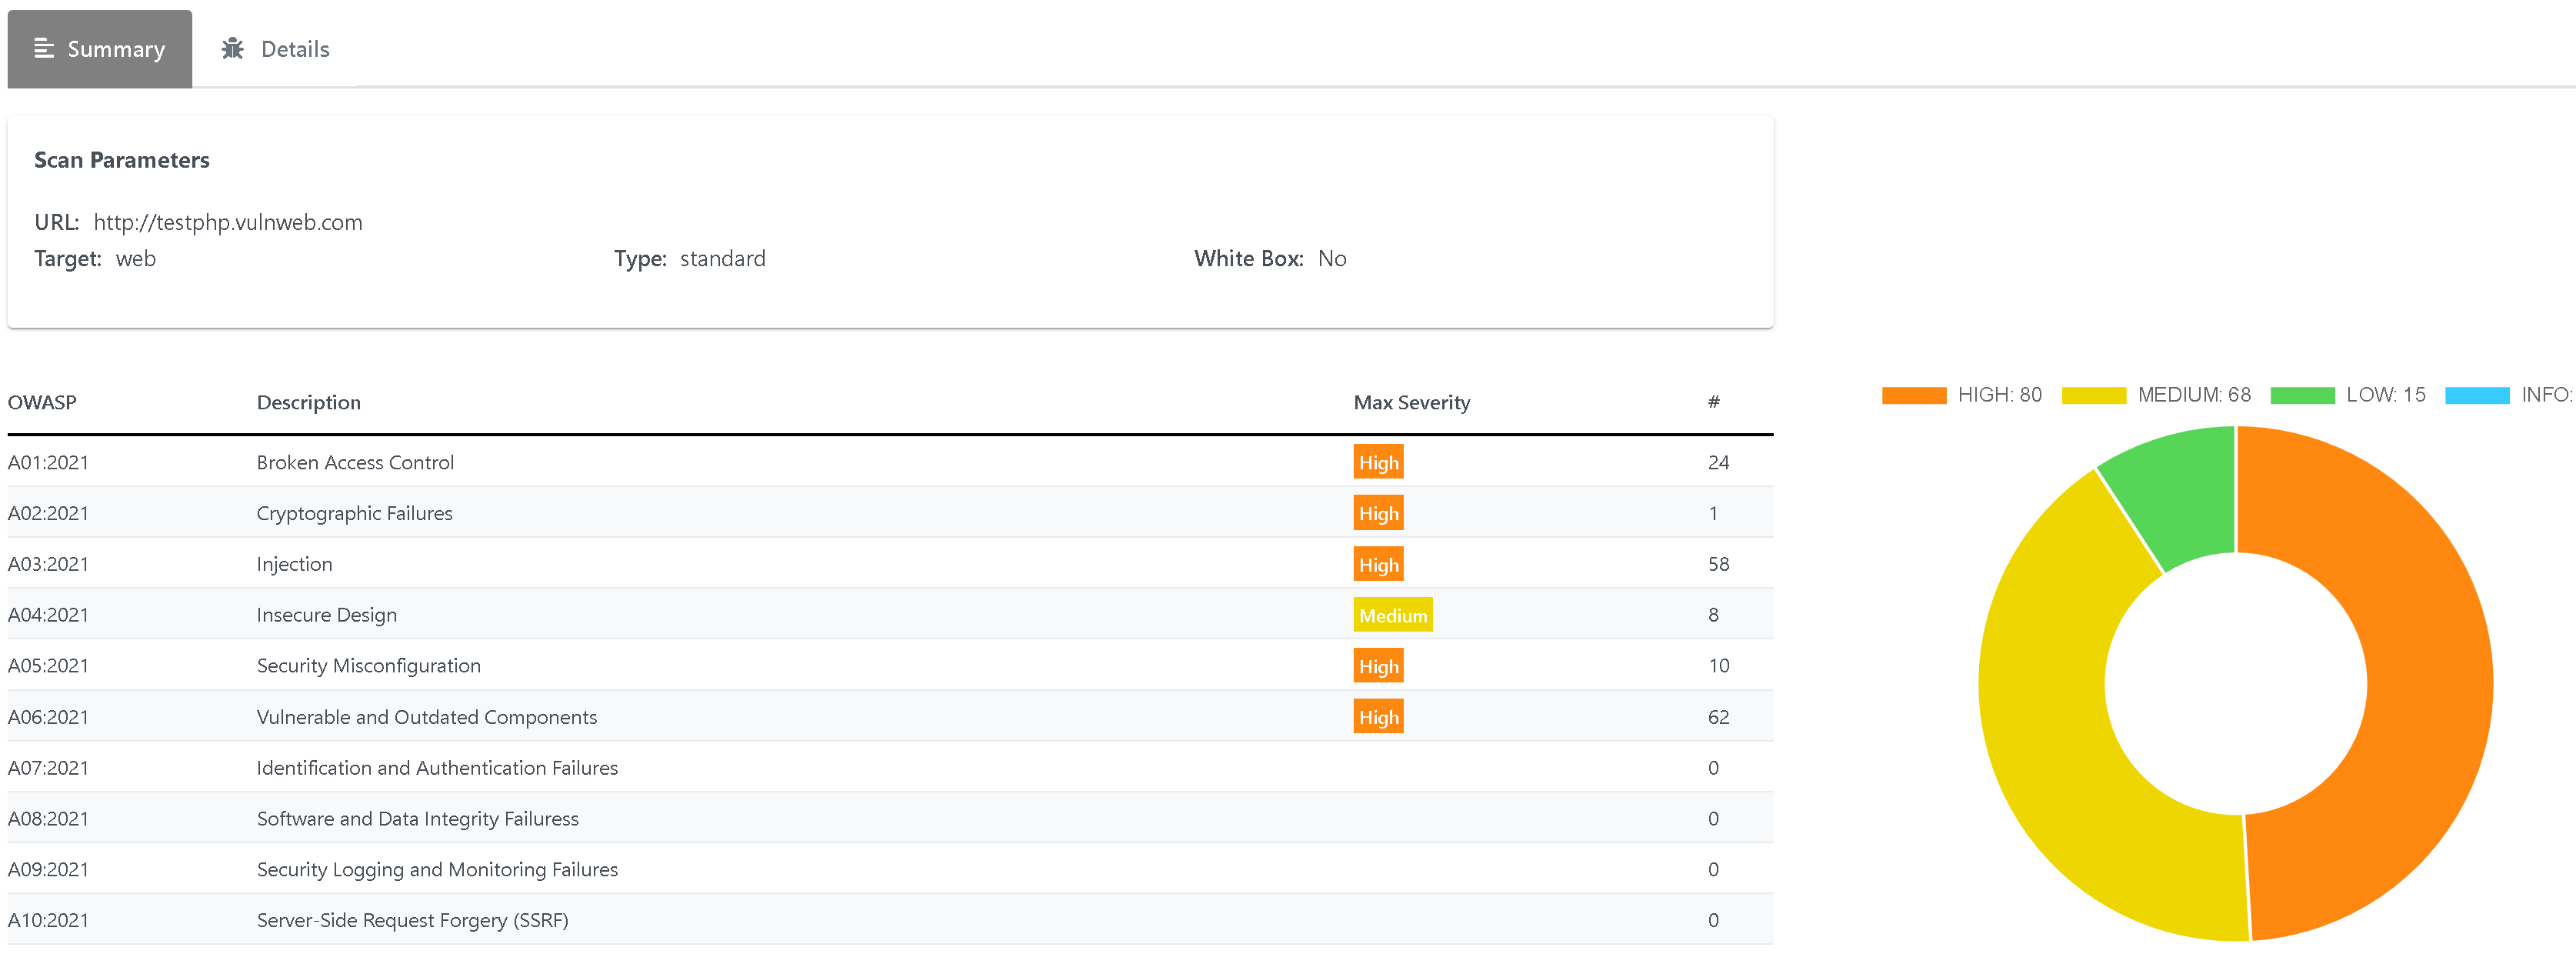Click the Max Severity column header

pyautogui.click(x=1411, y=402)
